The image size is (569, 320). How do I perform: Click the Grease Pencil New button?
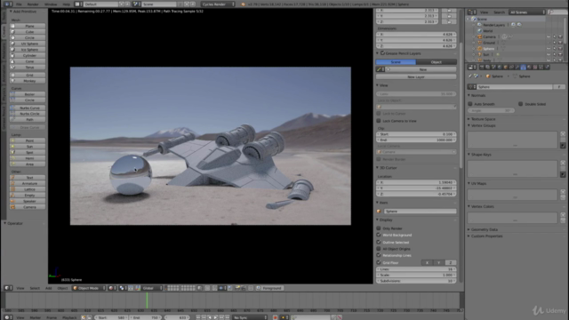423,69
